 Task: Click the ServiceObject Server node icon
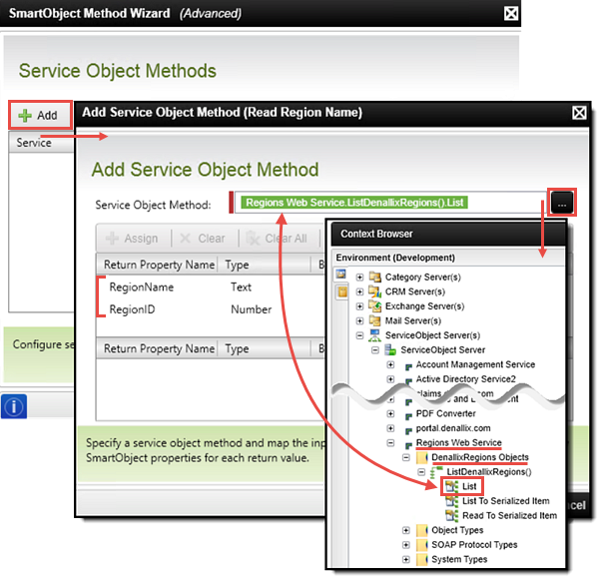(x=390, y=350)
